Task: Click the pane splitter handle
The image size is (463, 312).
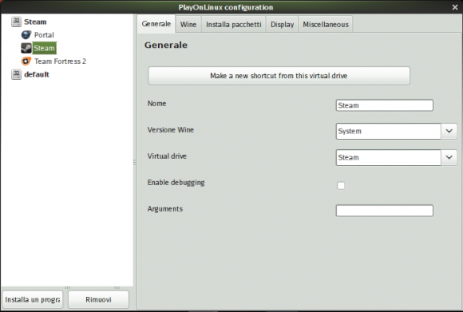Action: 135,162
